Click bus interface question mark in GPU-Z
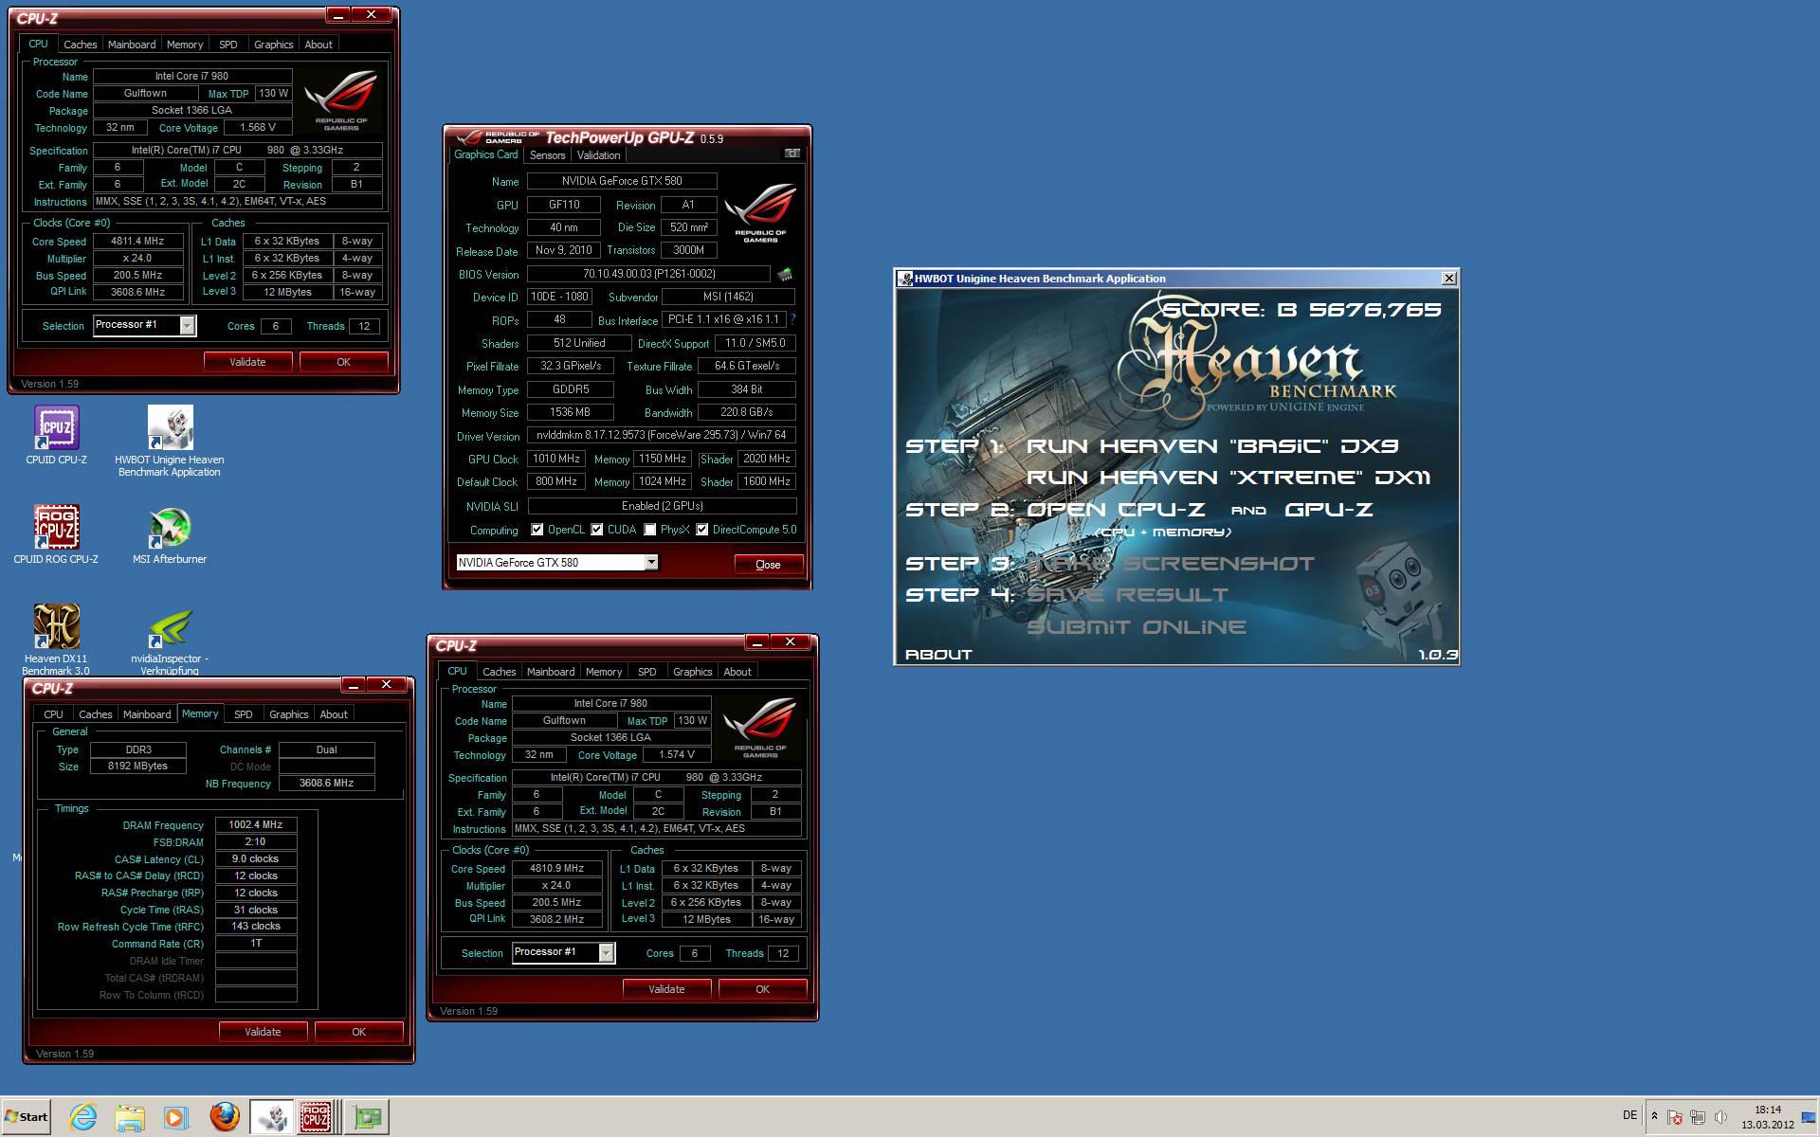The width and height of the screenshot is (1820, 1137). click(x=792, y=319)
